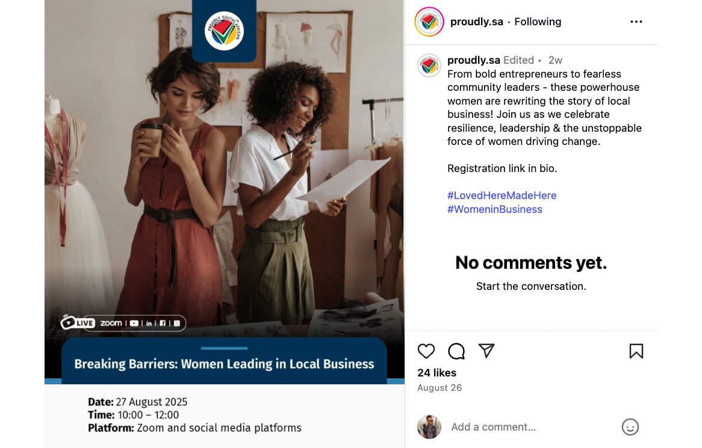Open the #LovedHereMadeHere hashtag
The image size is (702, 448).
click(502, 195)
